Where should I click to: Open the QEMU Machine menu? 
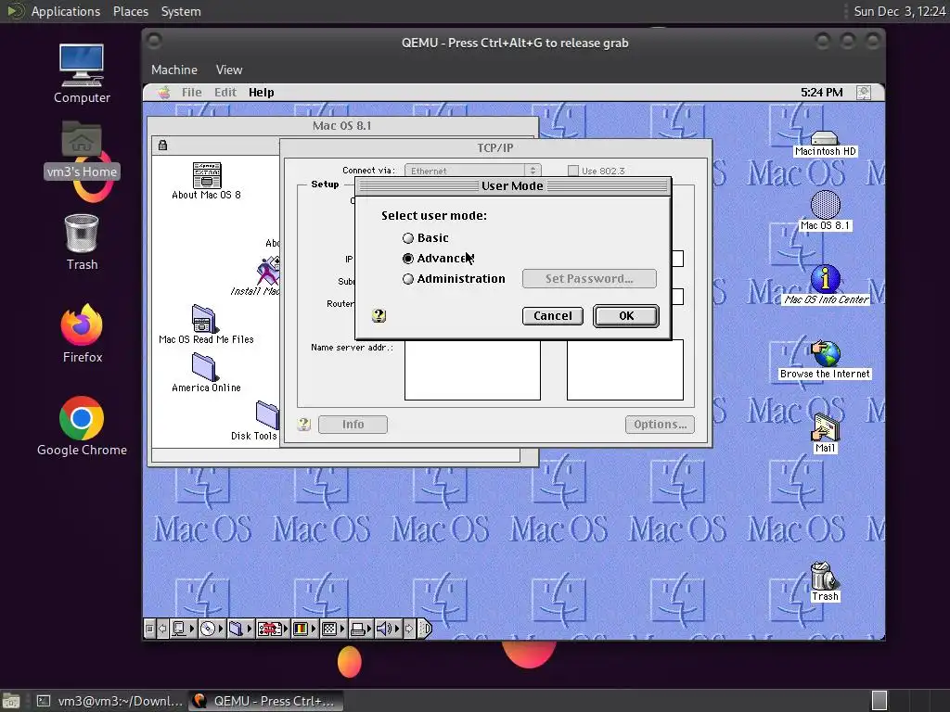[x=174, y=70]
